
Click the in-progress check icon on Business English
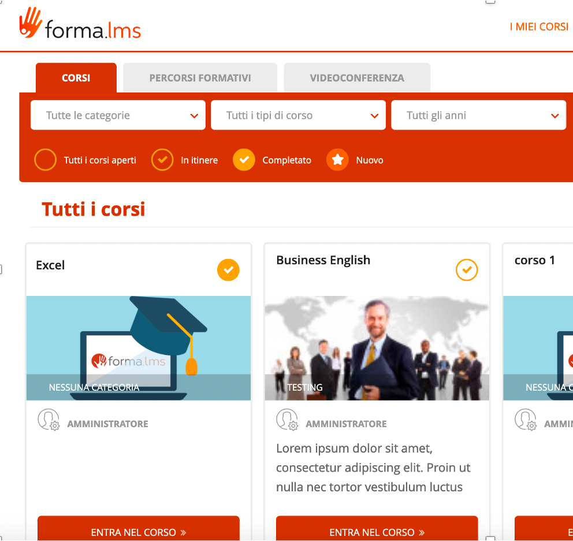coord(467,270)
